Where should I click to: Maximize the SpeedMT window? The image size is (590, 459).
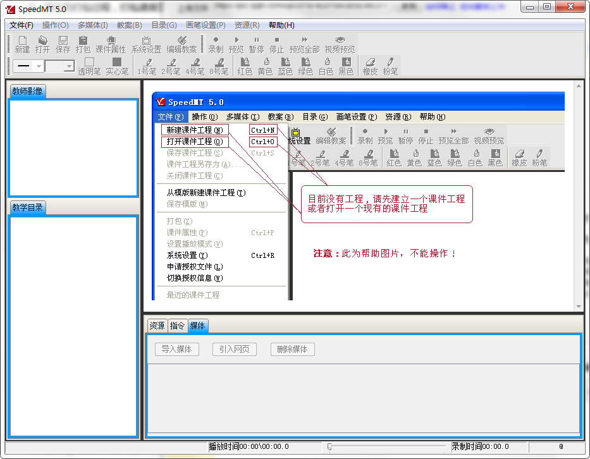tap(547, 6)
